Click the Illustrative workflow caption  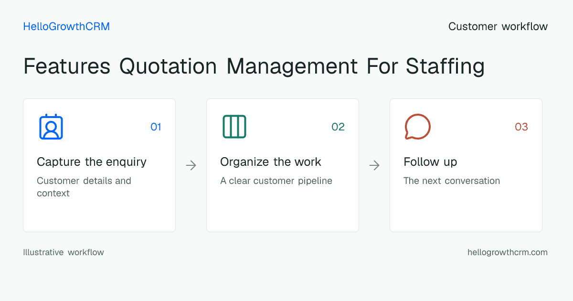tap(64, 252)
